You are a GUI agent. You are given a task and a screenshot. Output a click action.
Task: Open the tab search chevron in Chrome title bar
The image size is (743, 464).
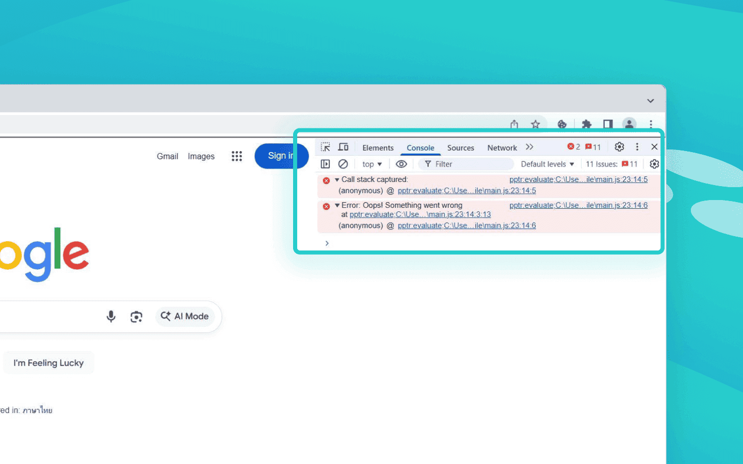(x=651, y=101)
